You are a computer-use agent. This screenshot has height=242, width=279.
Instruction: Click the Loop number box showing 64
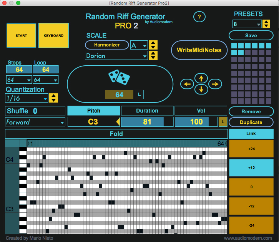click(46, 70)
